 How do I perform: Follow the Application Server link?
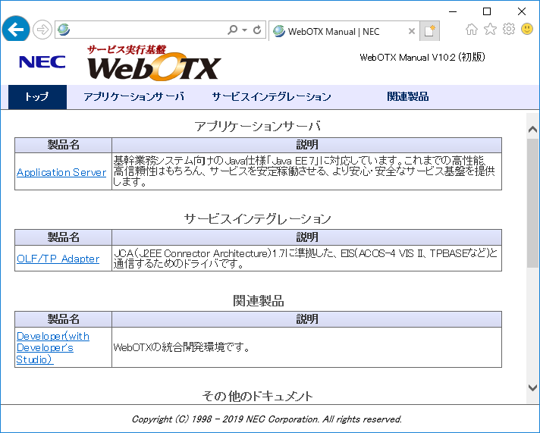click(x=61, y=172)
